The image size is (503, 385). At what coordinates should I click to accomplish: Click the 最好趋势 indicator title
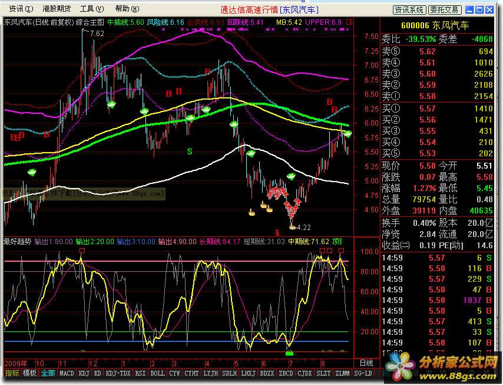pyautogui.click(x=17, y=242)
